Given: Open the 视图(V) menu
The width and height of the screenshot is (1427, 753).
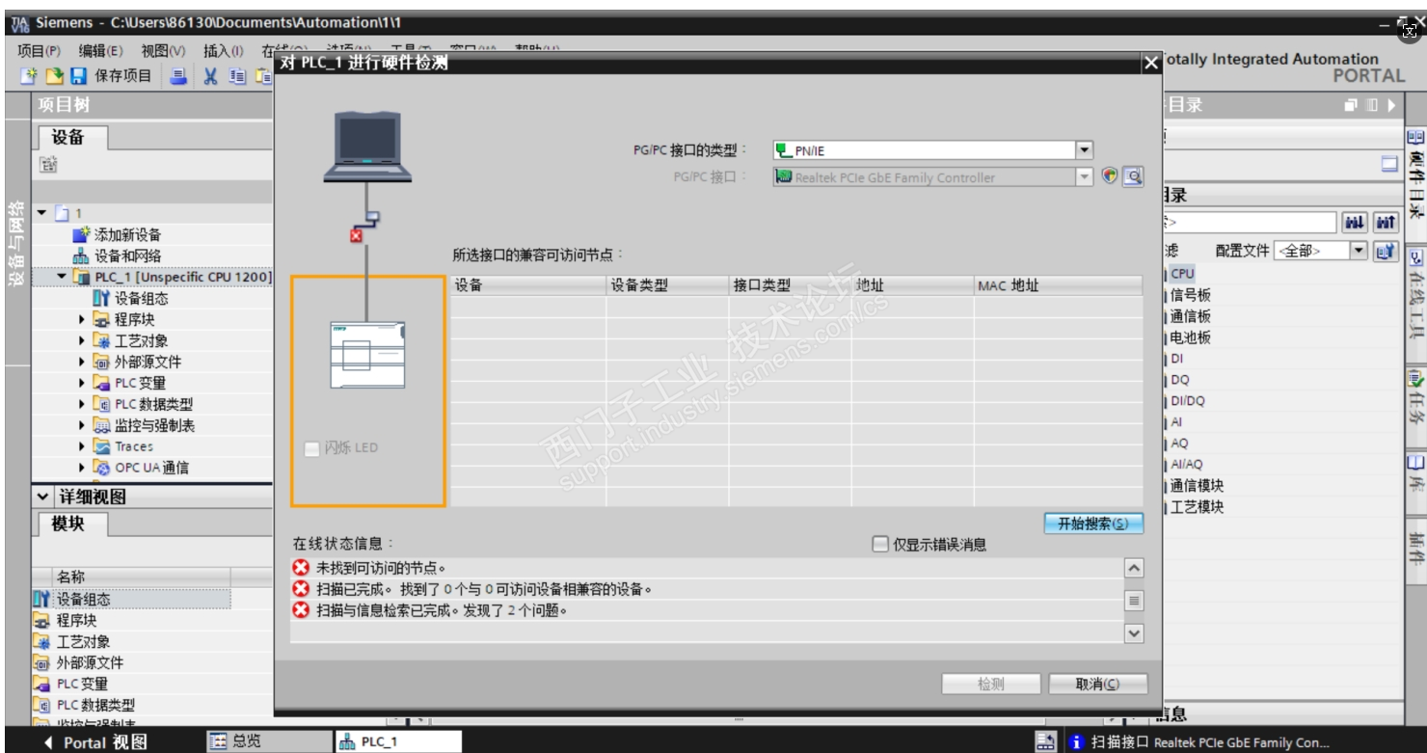Looking at the screenshot, I should 165,50.
